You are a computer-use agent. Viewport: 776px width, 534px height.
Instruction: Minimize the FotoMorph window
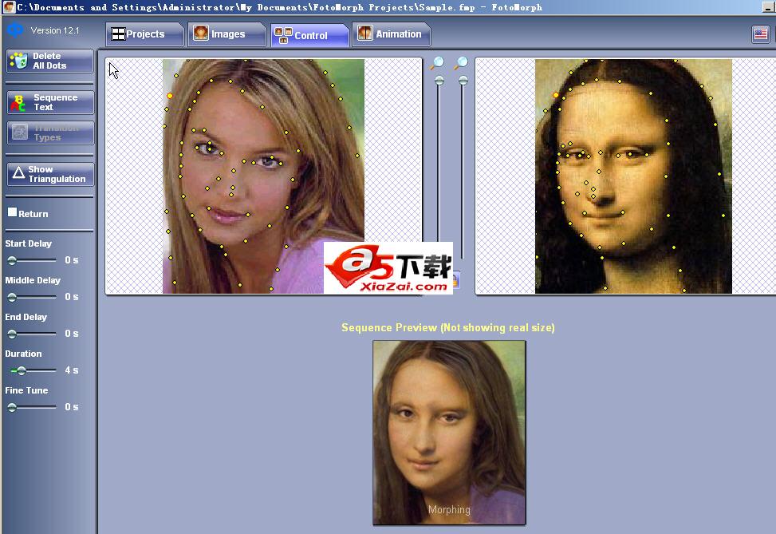pyautogui.click(x=768, y=7)
